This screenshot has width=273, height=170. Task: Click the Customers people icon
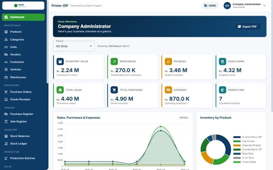point(6,62)
